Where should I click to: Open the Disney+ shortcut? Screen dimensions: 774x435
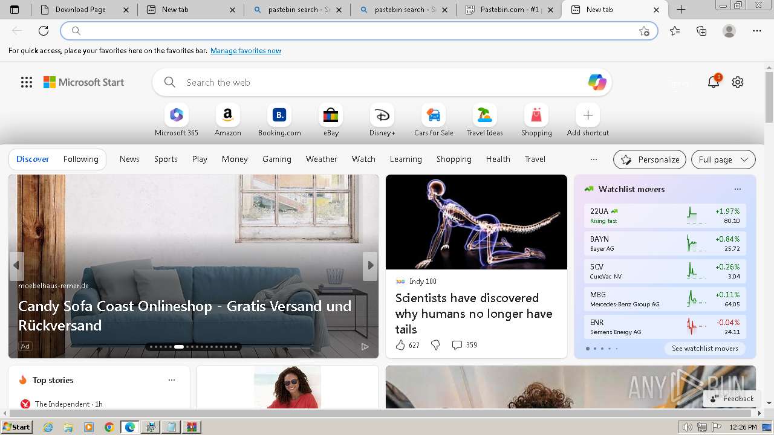[382, 120]
